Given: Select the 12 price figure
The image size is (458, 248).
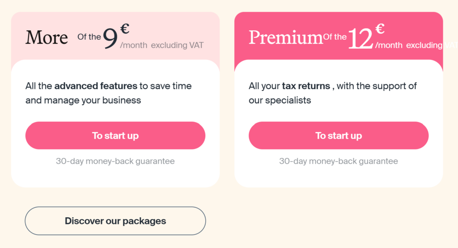Looking at the screenshot, I should [x=360, y=39].
